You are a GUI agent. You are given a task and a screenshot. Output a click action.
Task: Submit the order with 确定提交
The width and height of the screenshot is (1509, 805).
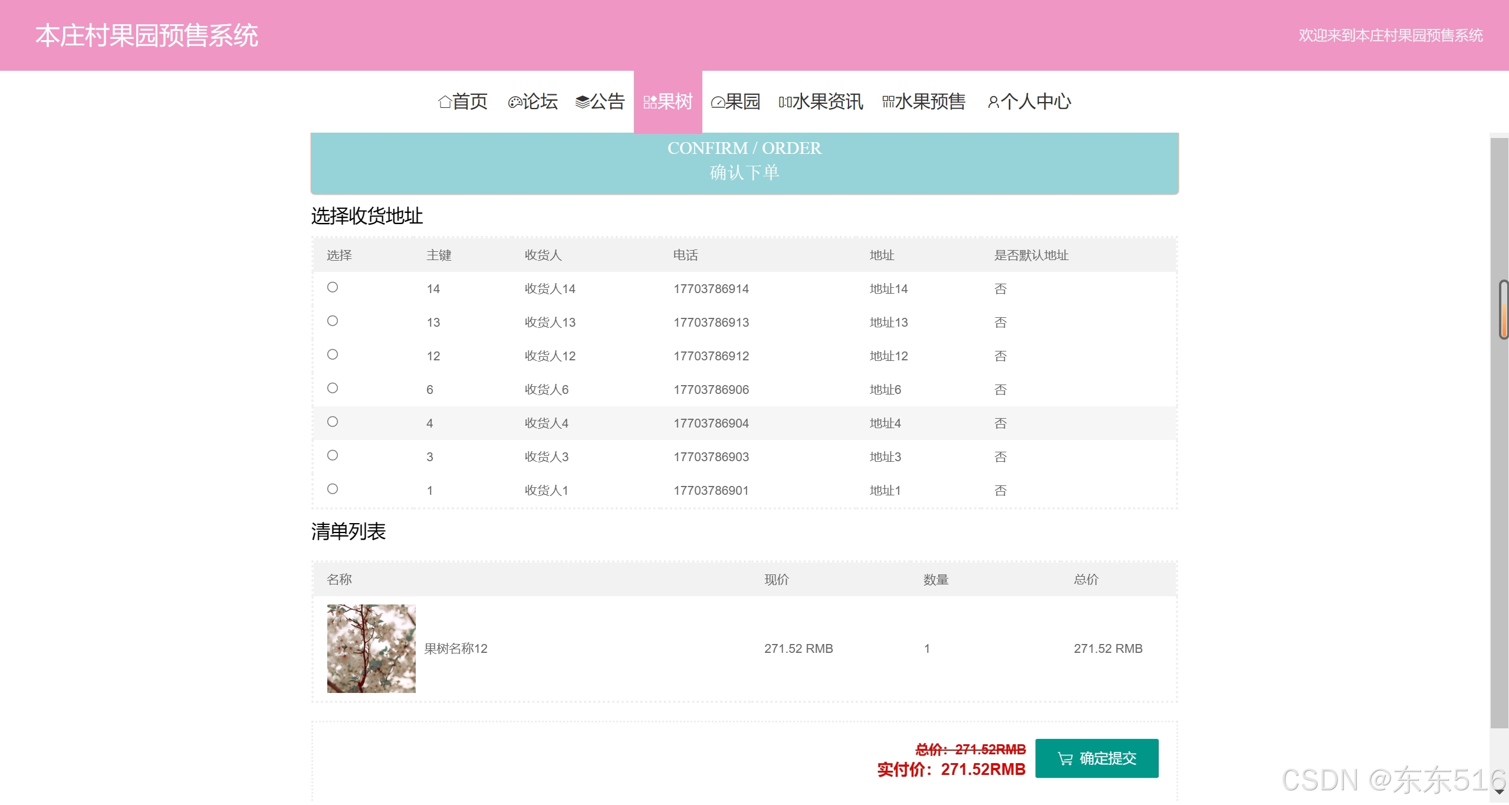1096,759
